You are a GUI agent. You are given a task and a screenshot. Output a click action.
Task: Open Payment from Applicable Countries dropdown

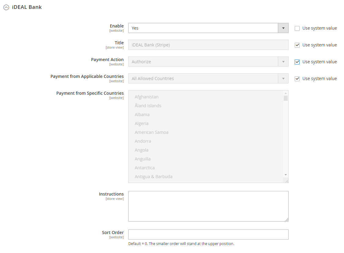tap(208, 79)
